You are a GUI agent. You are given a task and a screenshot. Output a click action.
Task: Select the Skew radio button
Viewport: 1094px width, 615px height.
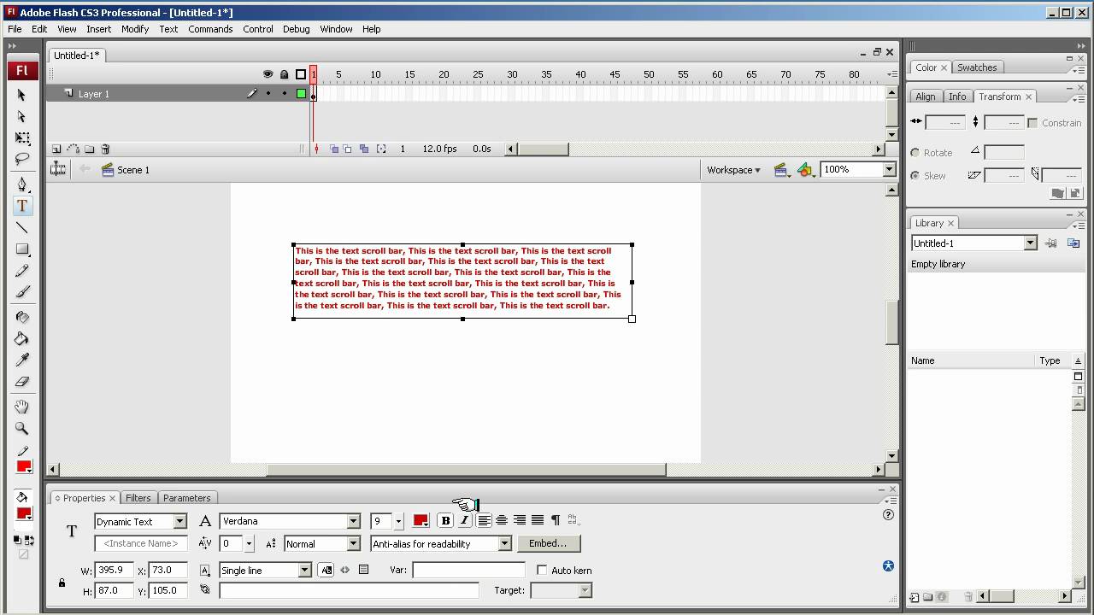915,175
